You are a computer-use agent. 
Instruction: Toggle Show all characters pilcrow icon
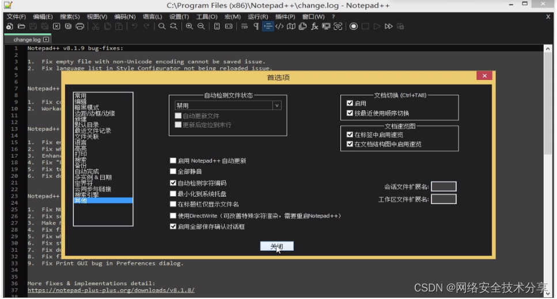click(256, 26)
